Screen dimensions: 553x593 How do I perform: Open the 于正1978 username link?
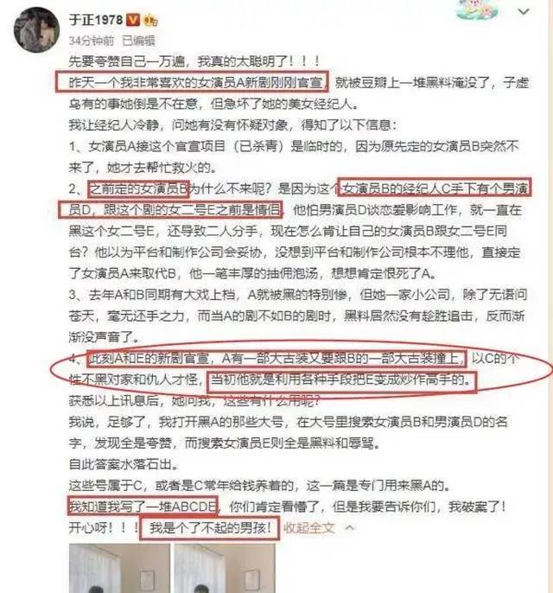click(96, 20)
